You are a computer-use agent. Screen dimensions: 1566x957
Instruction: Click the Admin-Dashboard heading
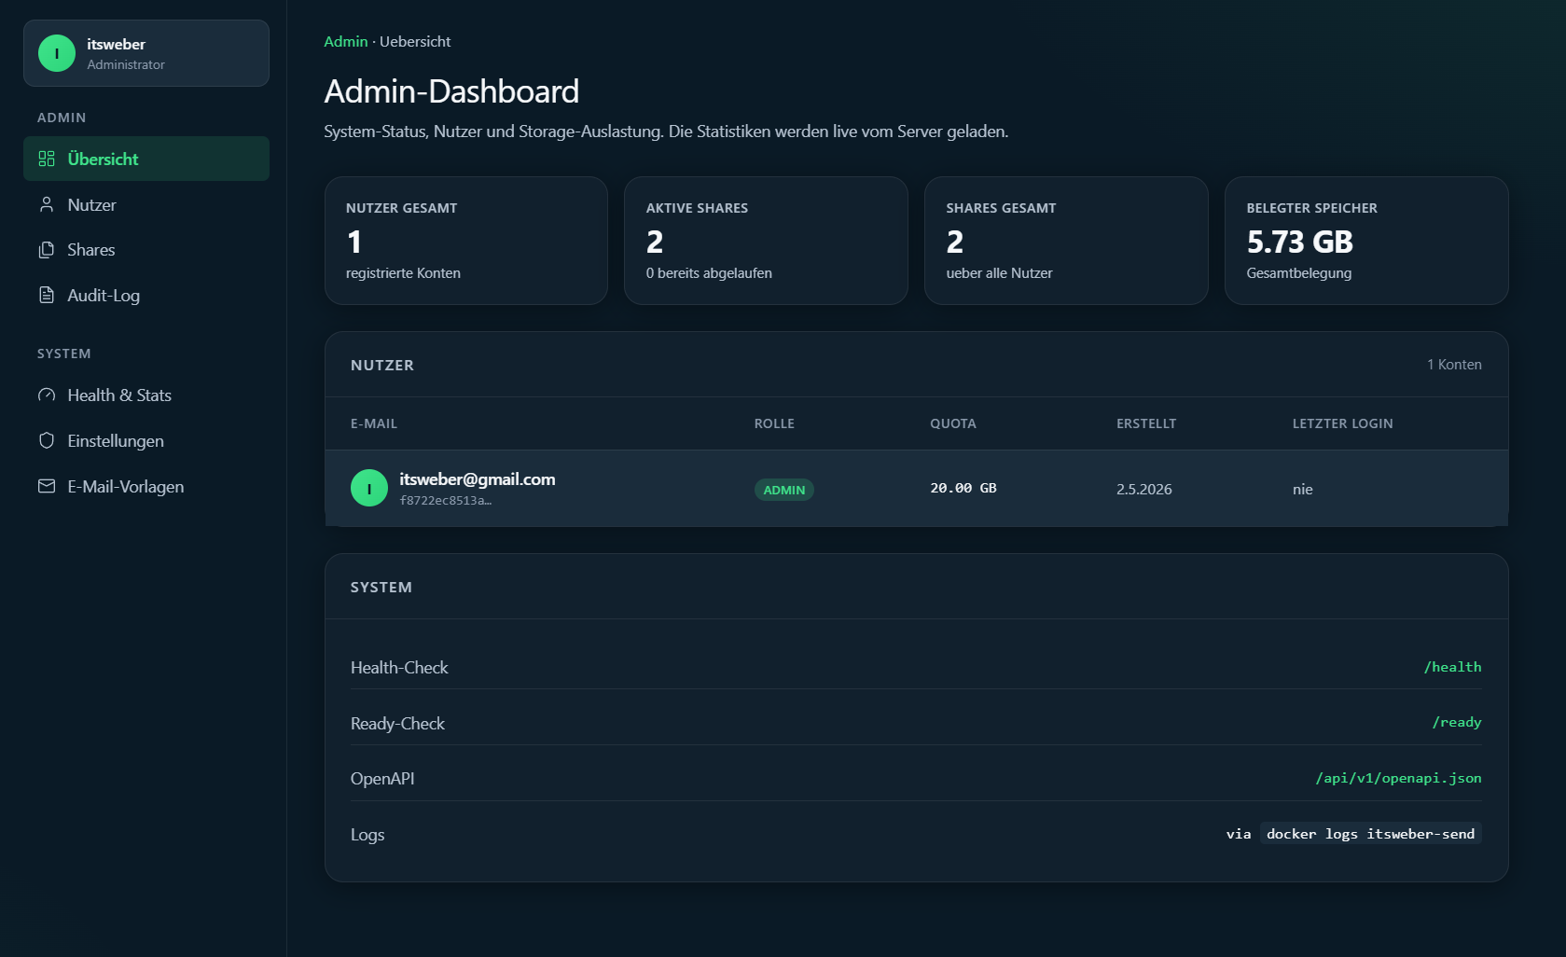451,91
